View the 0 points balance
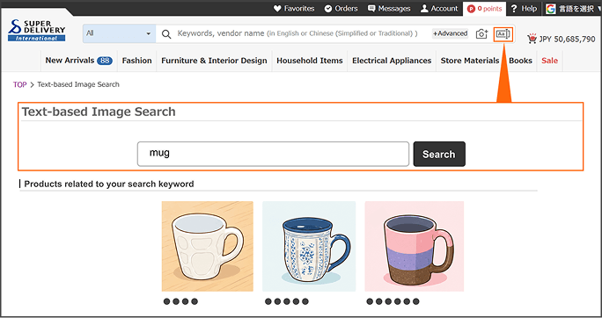Image resolution: width=602 pixels, height=318 pixels. [x=485, y=9]
